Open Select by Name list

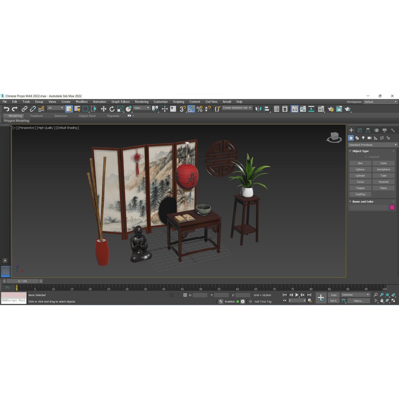[77, 109]
